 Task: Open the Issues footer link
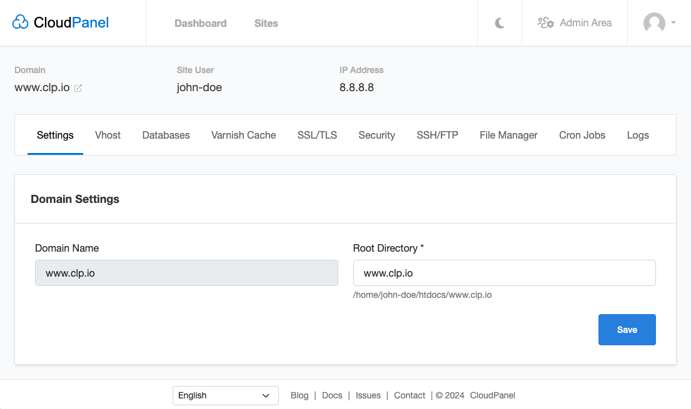pyautogui.click(x=368, y=395)
